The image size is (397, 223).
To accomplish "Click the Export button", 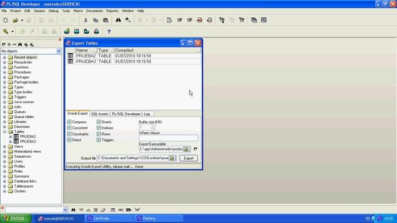I will coord(189,159).
